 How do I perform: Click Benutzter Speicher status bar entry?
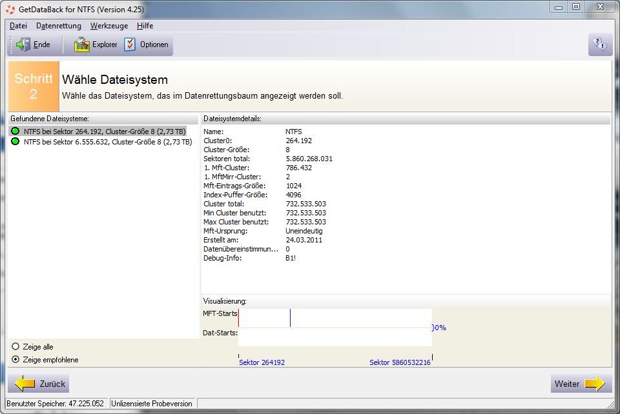point(56,404)
